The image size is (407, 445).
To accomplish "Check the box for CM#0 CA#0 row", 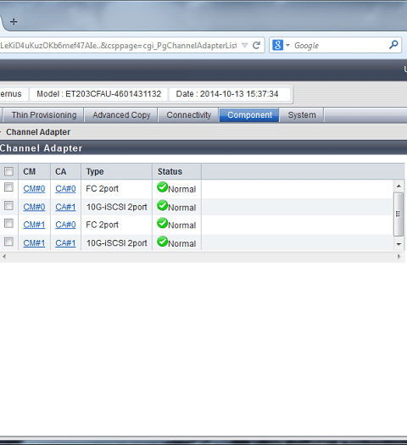I will point(8,187).
